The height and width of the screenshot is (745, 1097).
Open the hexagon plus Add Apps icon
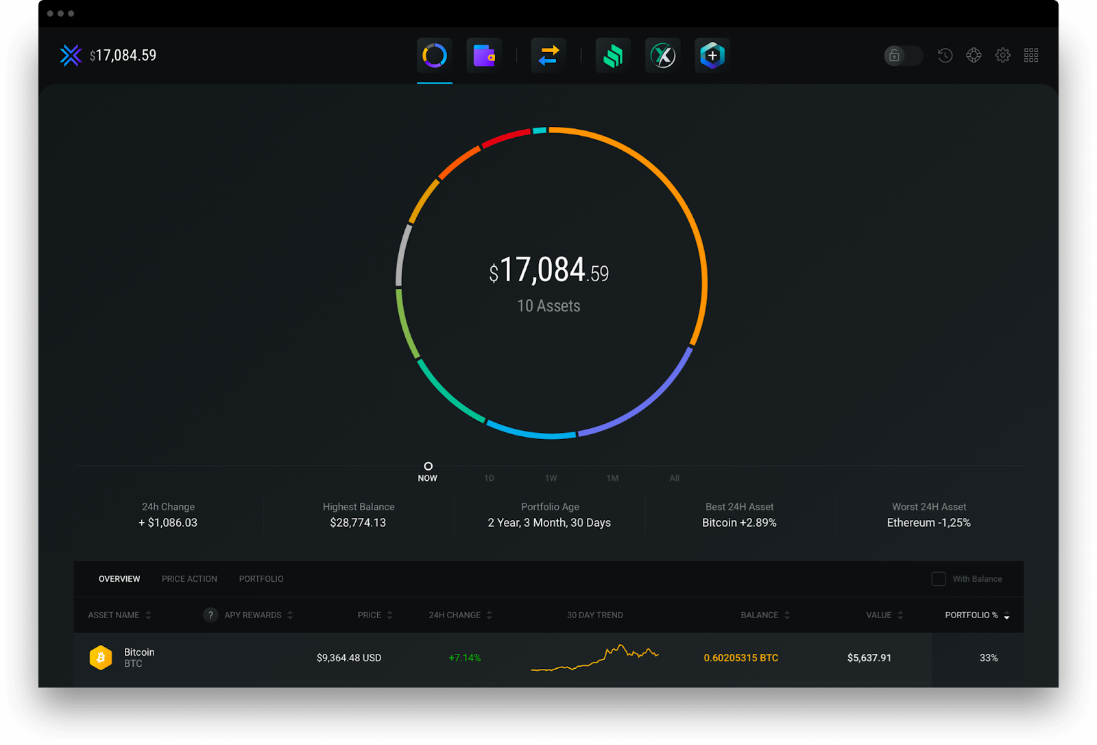[x=712, y=56]
